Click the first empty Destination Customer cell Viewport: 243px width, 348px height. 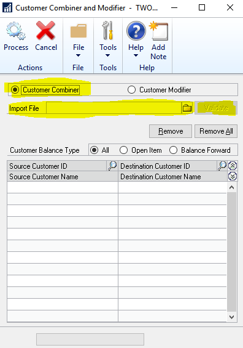pyautogui.click(x=172, y=187)
